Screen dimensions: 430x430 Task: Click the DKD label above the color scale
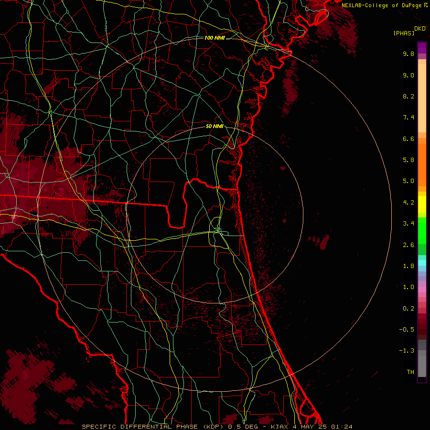pos(420,29)
